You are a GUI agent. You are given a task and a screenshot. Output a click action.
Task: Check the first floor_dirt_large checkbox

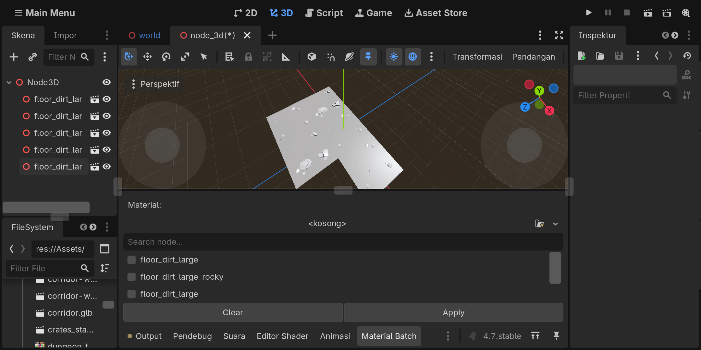pyautogui.click(x=131, y=260)
